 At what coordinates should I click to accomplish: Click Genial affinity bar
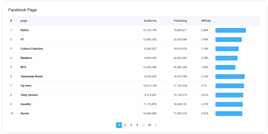click(x=229, y=114)
